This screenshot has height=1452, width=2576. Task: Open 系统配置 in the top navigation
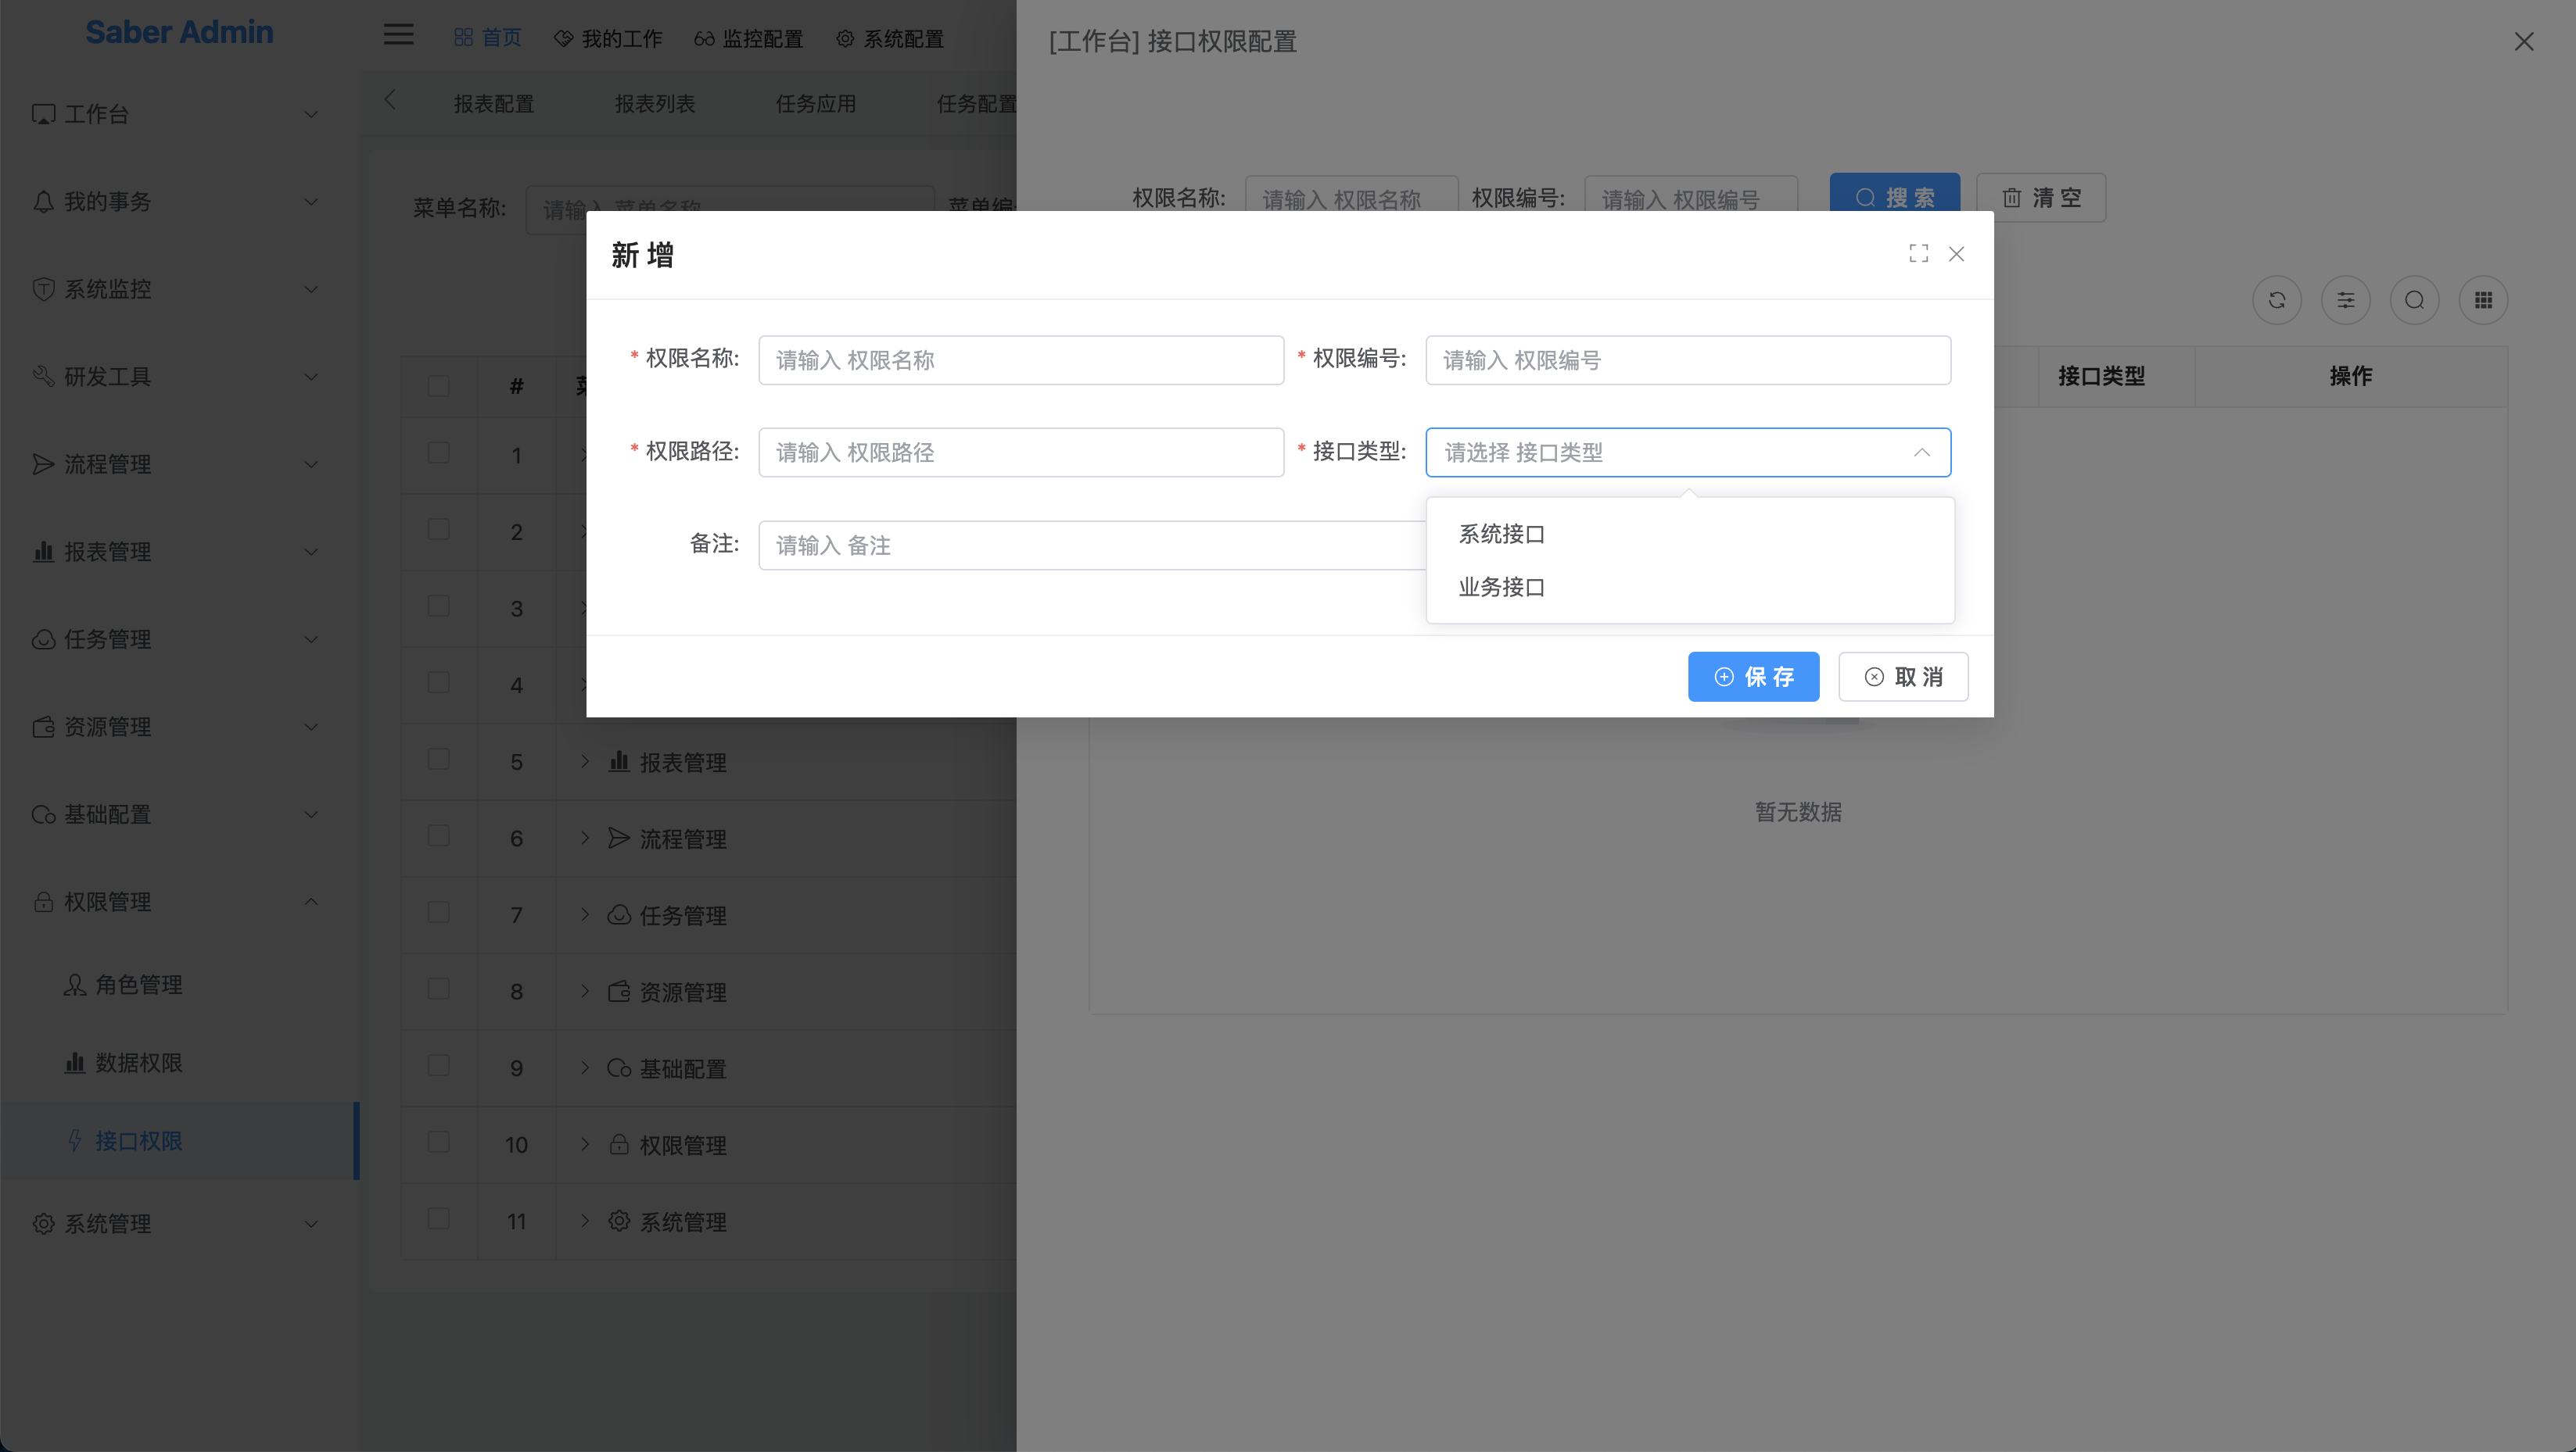pyautogui.click(x=889, y=38)
